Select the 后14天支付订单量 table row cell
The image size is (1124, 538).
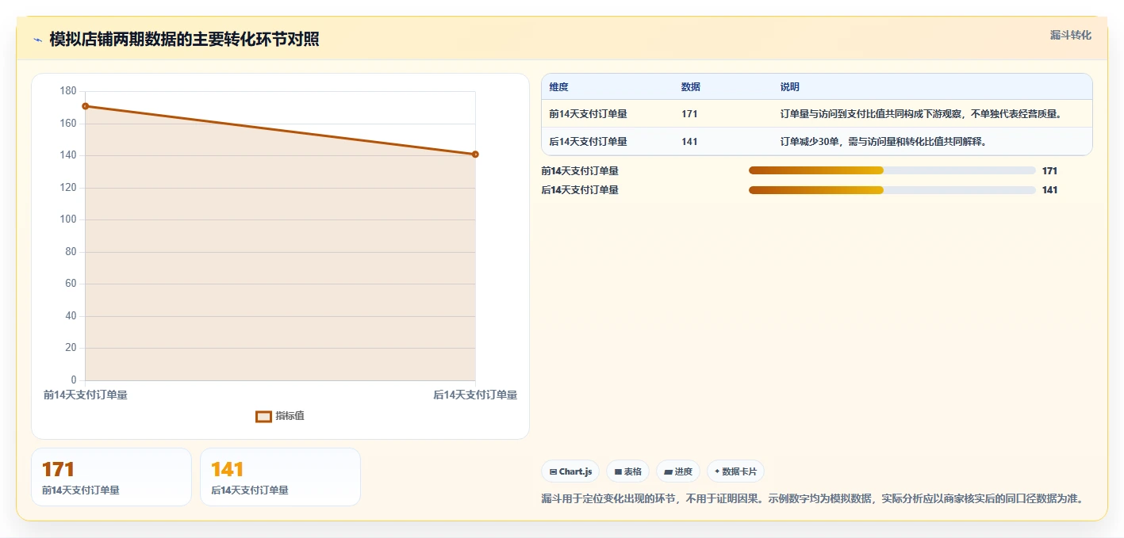click(x=588, y=142)
